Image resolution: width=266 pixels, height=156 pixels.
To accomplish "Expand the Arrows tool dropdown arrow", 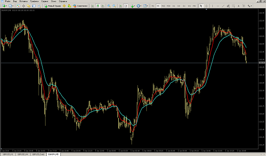I will coord(251,6).
